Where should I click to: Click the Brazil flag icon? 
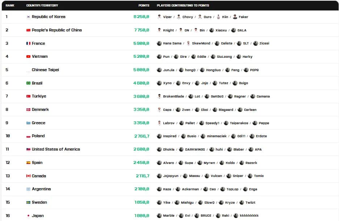(28, 83)
